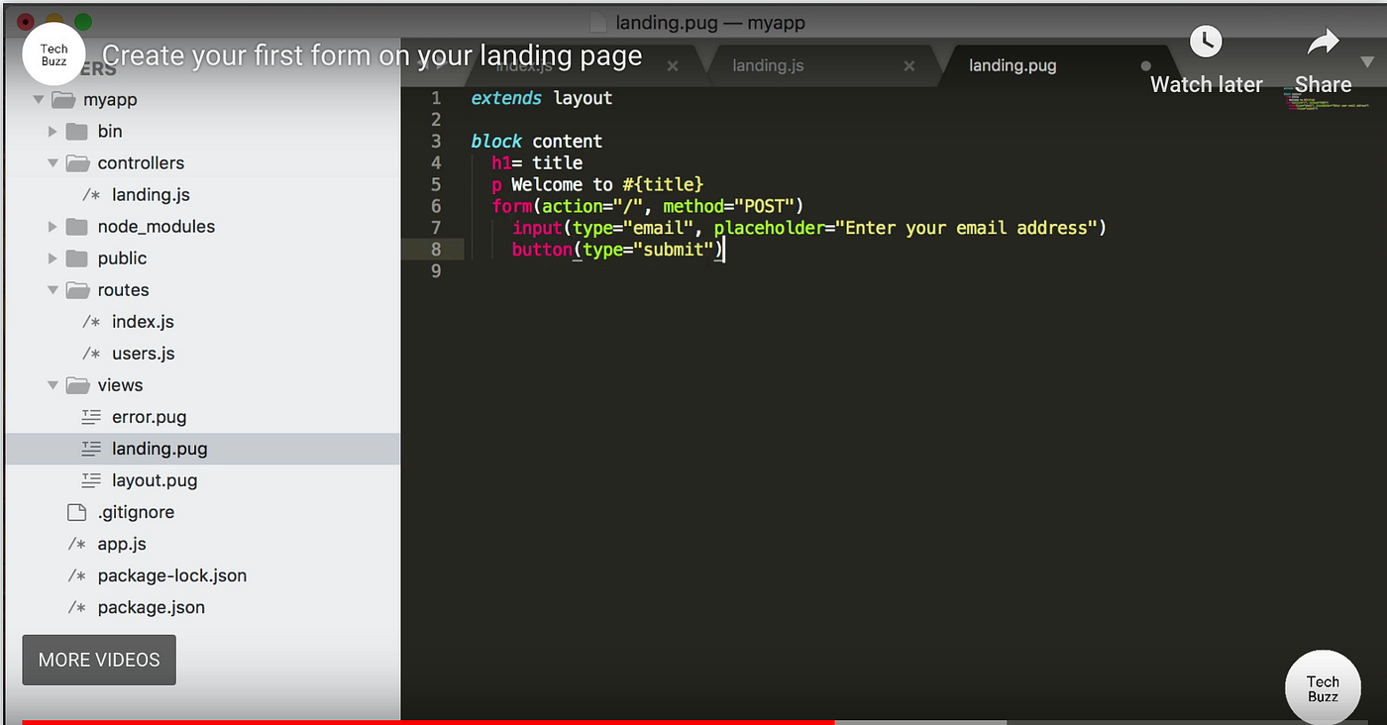Switch to the landing.js tab
Image resolution: width=1387 pixels, height=725 pixels.
pyautogui.click(x=768, y=64)
